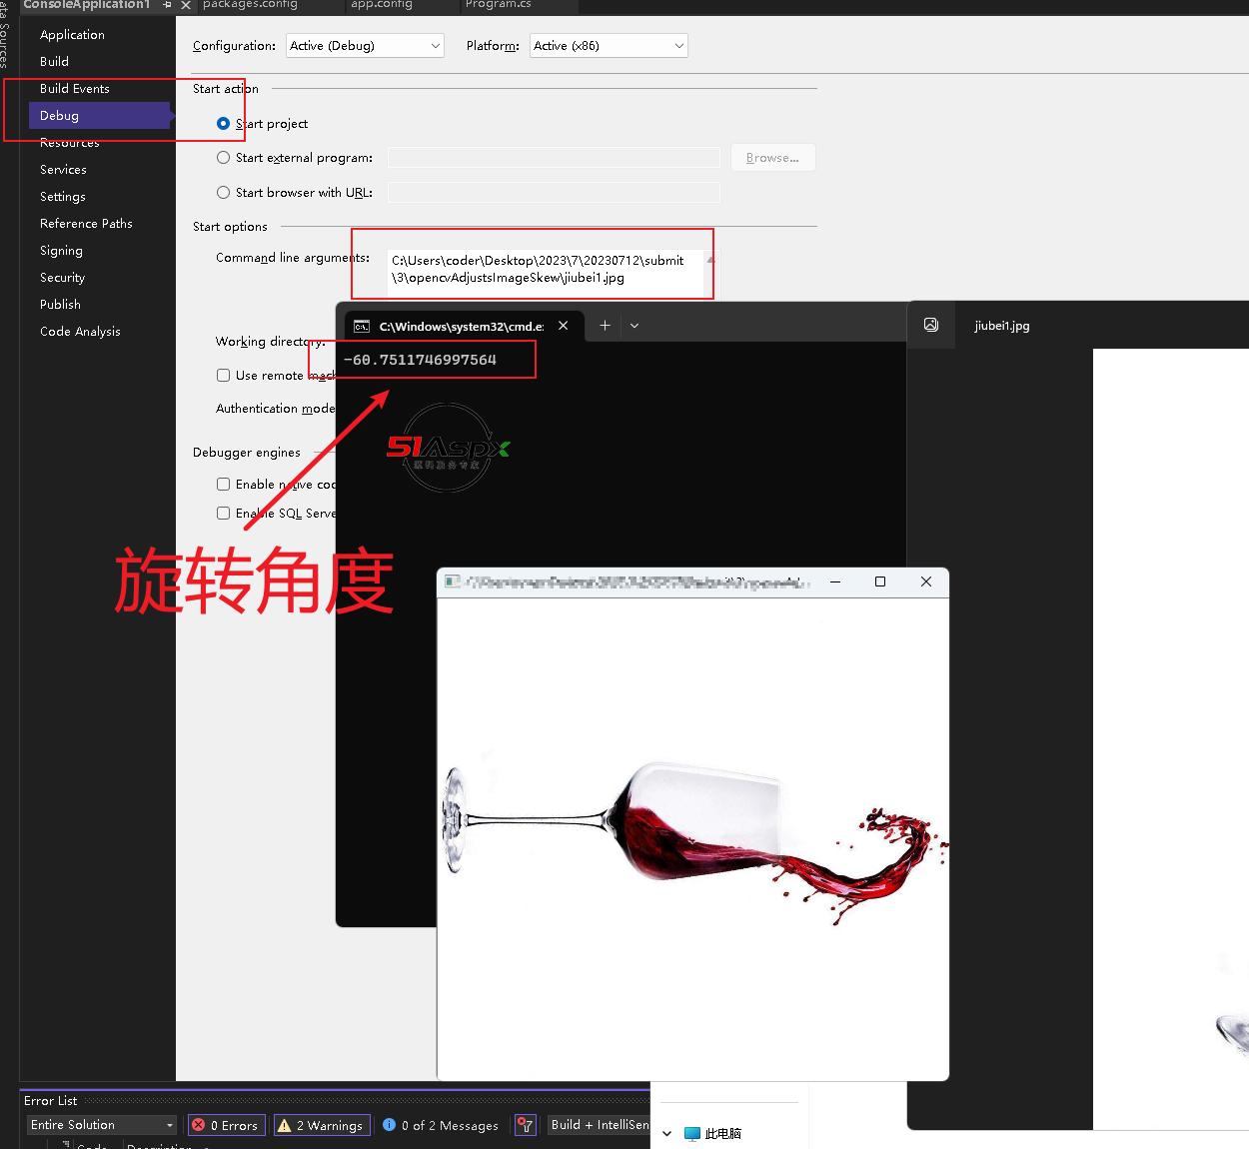Click the cmd.exe icon in terminal tab
Screen dimensions: 1249x1149
click(x=362, y=326)
